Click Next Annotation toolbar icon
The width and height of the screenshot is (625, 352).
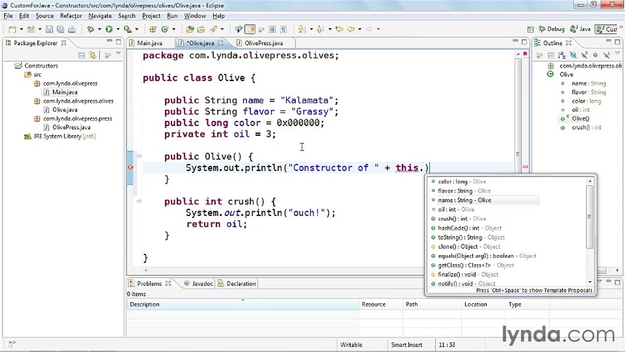tap(302, 29)
